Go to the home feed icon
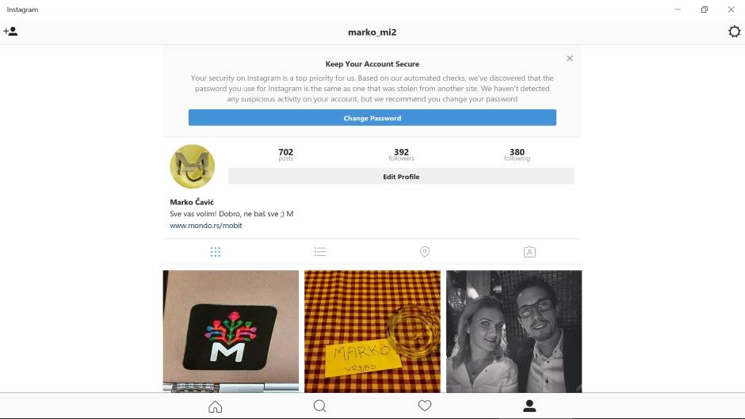The image size is (745, 419). tap(216, 406)
